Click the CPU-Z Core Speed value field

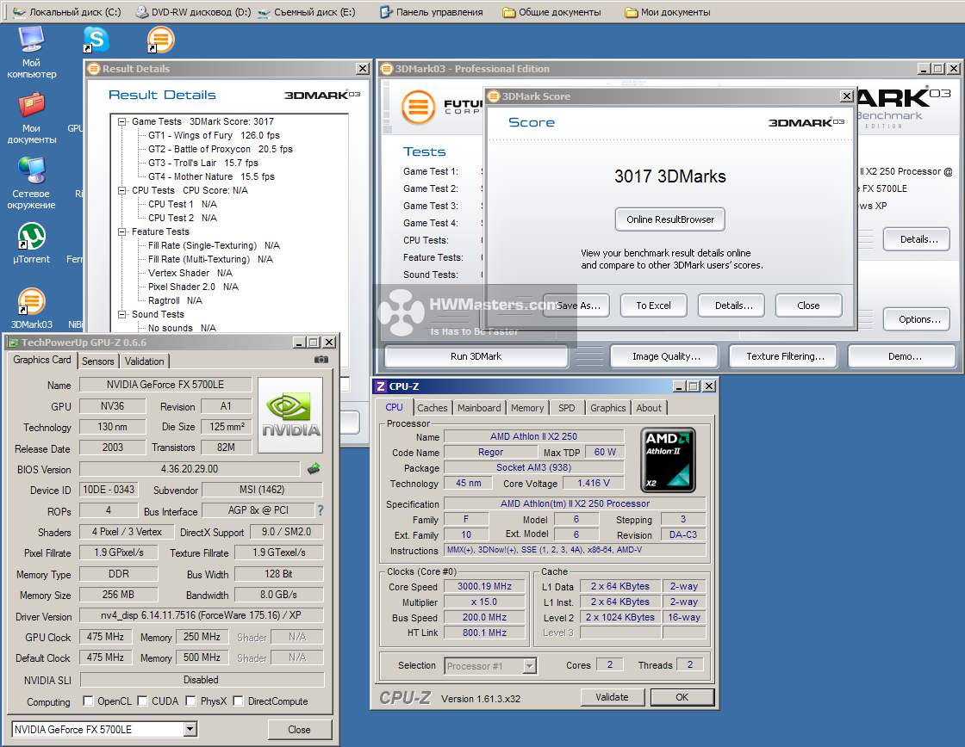pos(485,587)
